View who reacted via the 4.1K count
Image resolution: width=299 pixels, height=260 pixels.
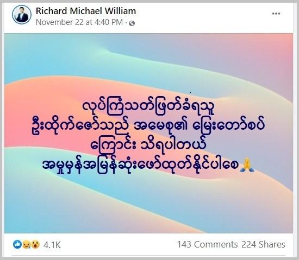coord(52,245)
